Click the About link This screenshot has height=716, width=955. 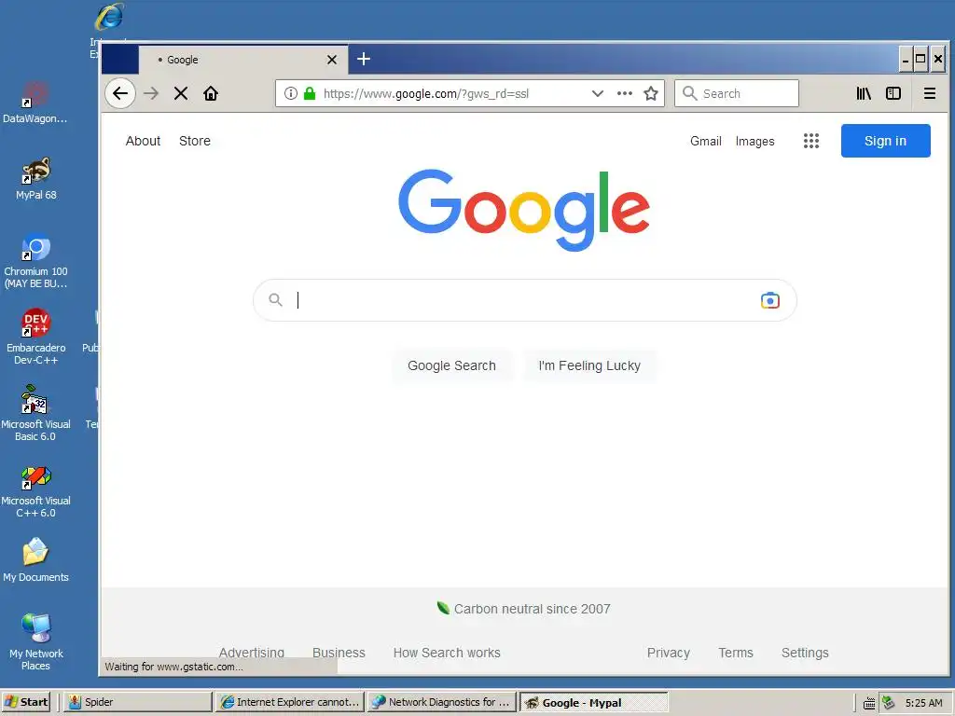(143, 141)
